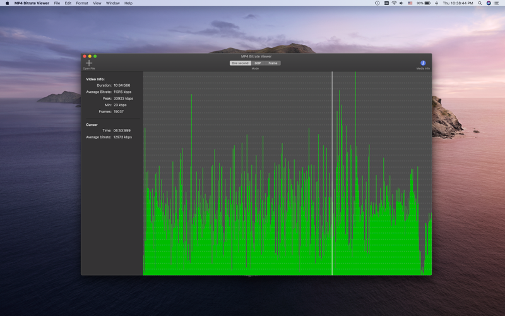The image size is (505, 316).
Task: Open Notification Center list icon
Action: pos(497,3)
